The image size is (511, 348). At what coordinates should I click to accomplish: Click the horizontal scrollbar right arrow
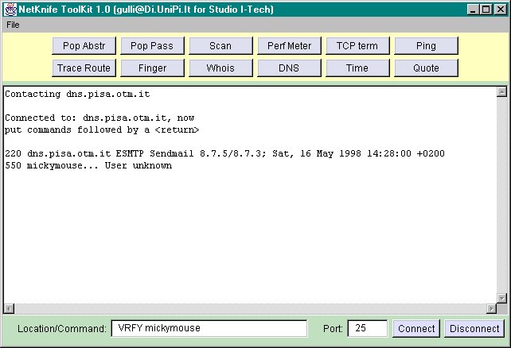point(491,308)
